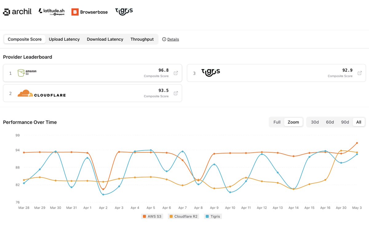This screenshot has height=225, width=369.
Task: Switch to the Download Latency tab
Action: coord(105,39)
